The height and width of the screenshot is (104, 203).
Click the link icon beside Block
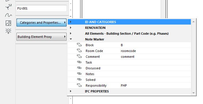pos(79,45)
